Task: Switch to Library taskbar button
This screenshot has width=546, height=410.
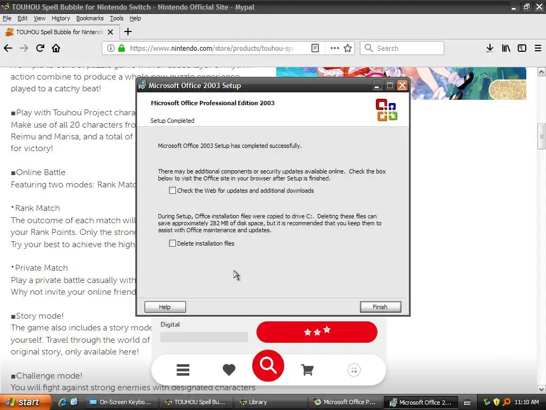Action: click(271, 402)
